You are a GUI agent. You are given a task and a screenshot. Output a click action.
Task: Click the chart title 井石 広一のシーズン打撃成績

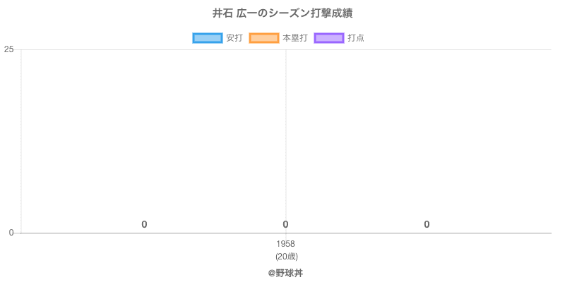tap(282, 13)
